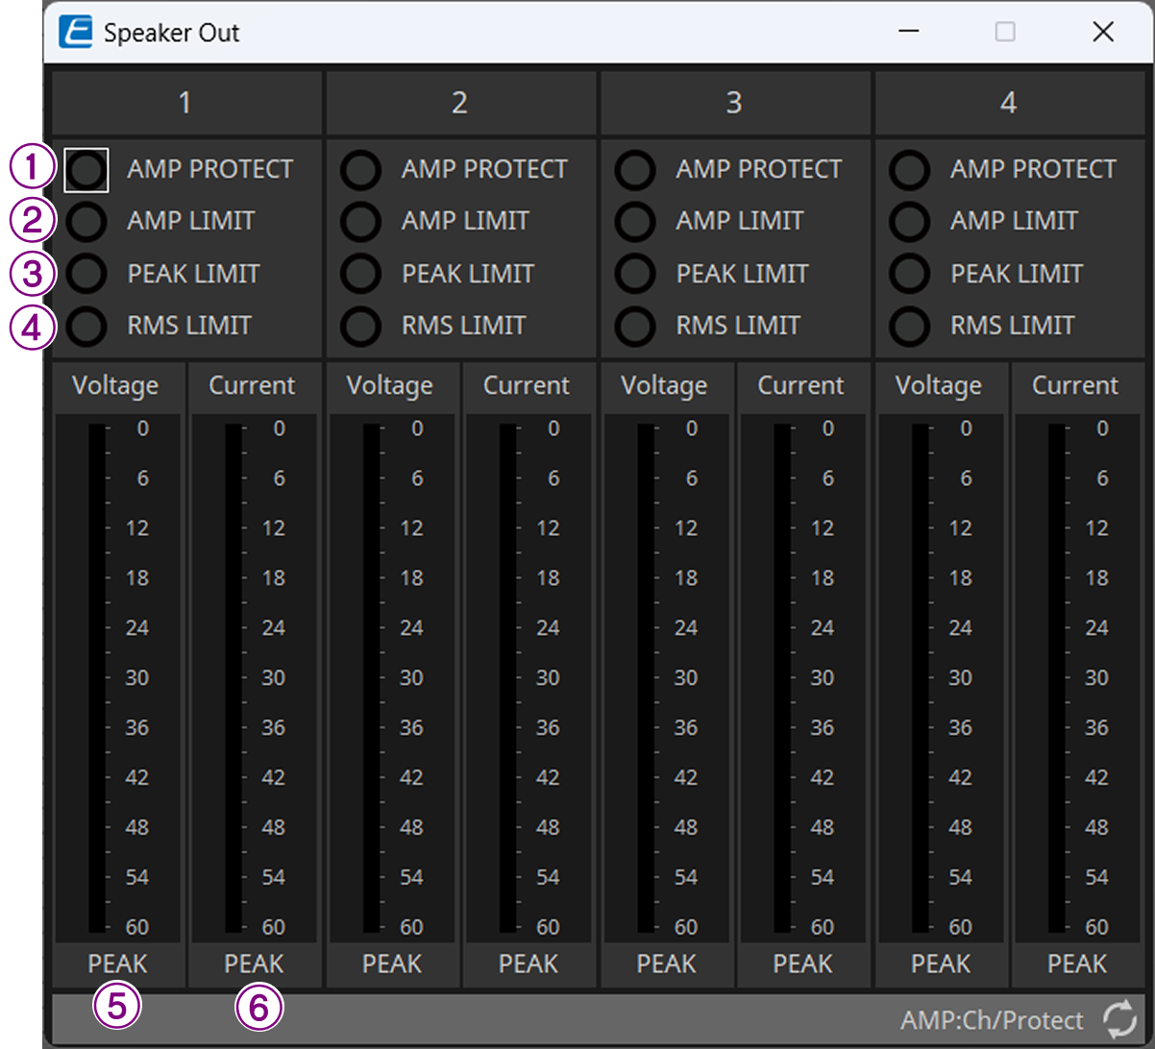Click channel 1 Voltage label
Image resolution: width=1155 pixels, height=1049 pixels.
pos(115,386)
